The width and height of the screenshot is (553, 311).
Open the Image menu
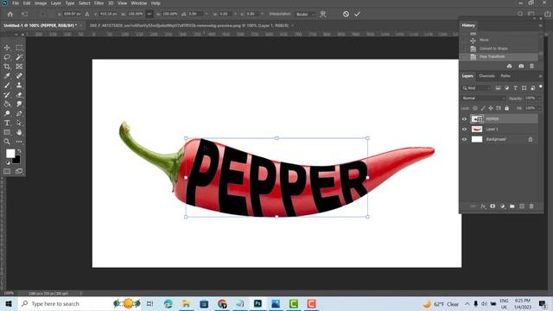click(x=41, y=3)
